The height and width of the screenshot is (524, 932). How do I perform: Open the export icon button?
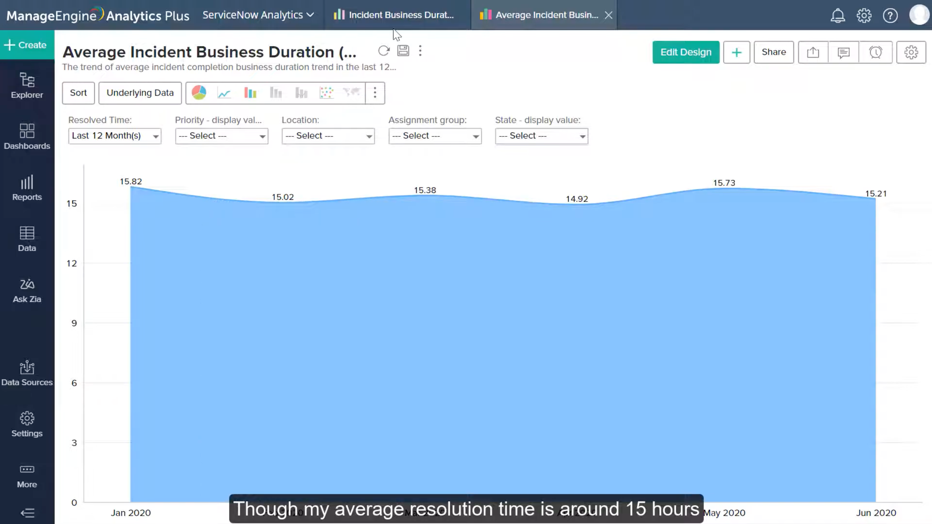point(813,52)
